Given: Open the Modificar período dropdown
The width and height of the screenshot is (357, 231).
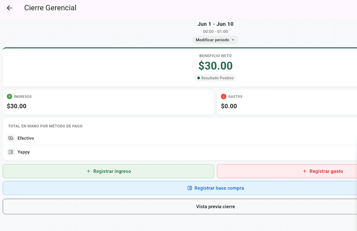Looking at the screenshot, I should 215,40.
